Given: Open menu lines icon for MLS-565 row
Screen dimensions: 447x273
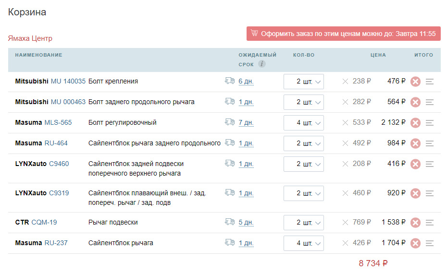Looking at the screenshot, I should (x=430, y=123).
